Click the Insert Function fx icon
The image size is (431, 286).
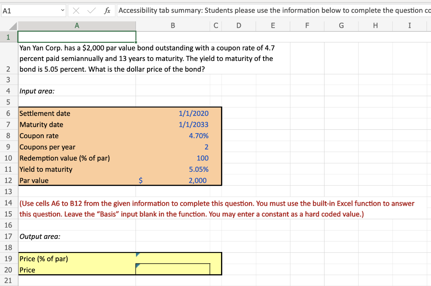[107, 10]
